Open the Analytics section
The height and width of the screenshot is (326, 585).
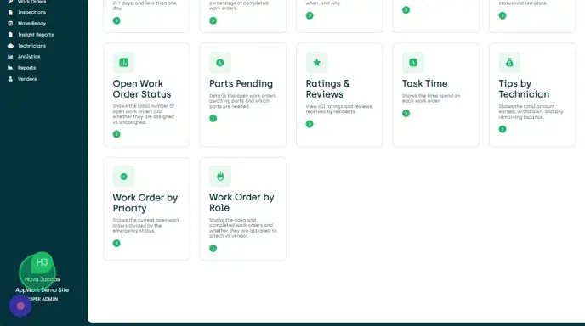29,57
